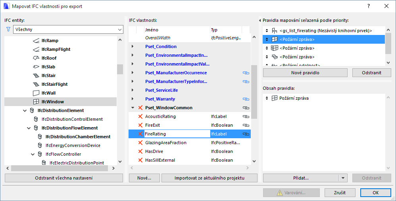Click the window icon in the Obsah pravidla list
Screen dimensions: 396x201
(274, 98)
